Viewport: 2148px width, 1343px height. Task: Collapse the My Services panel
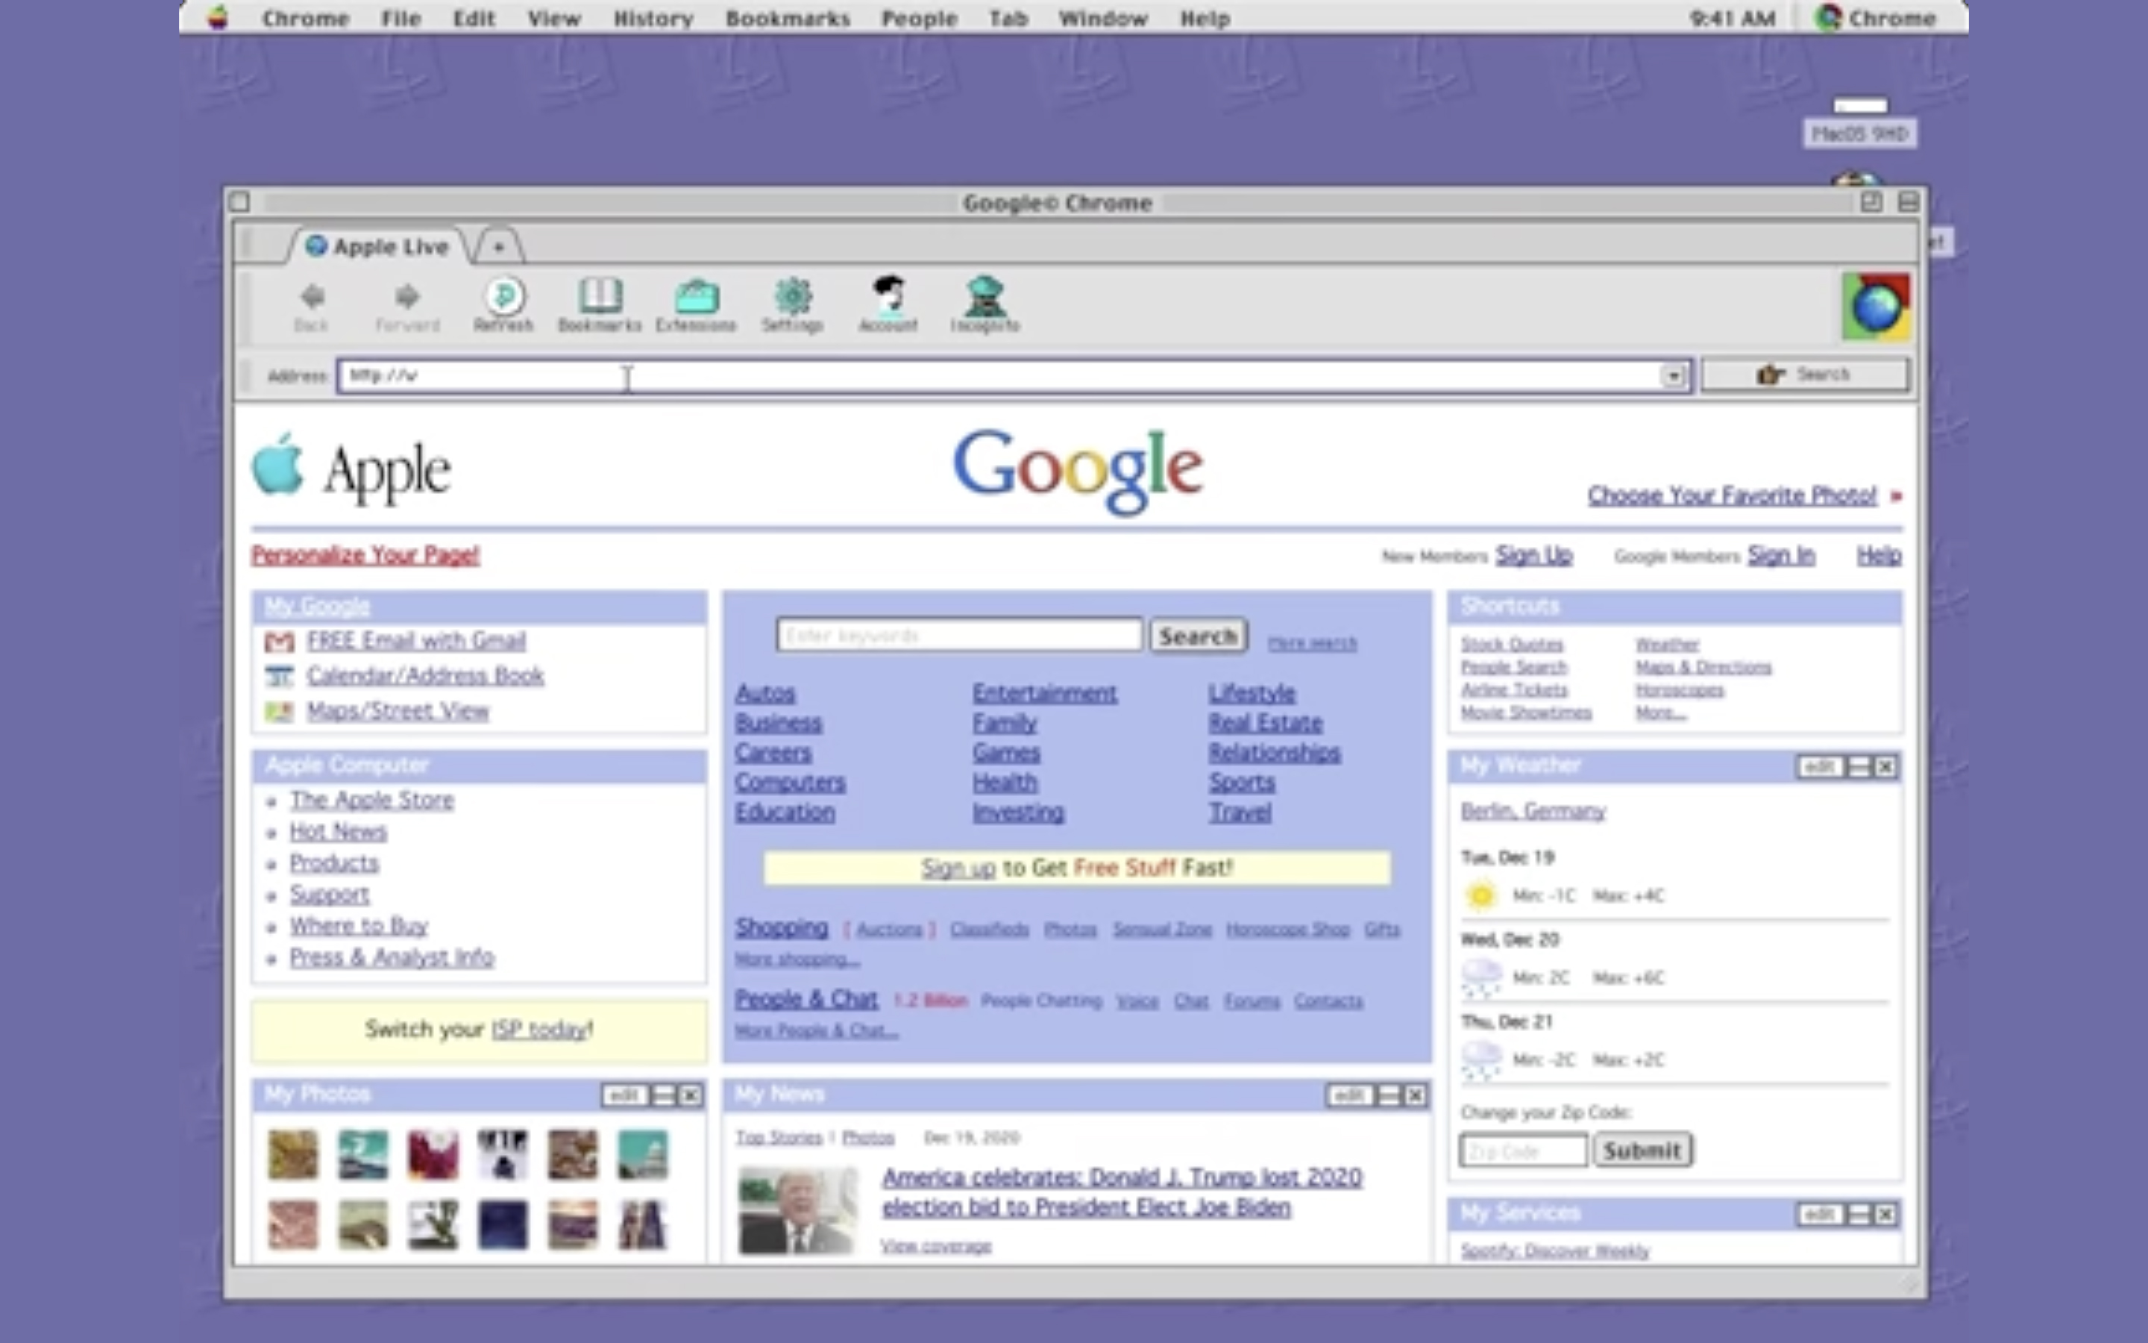click(1859, 1214)
